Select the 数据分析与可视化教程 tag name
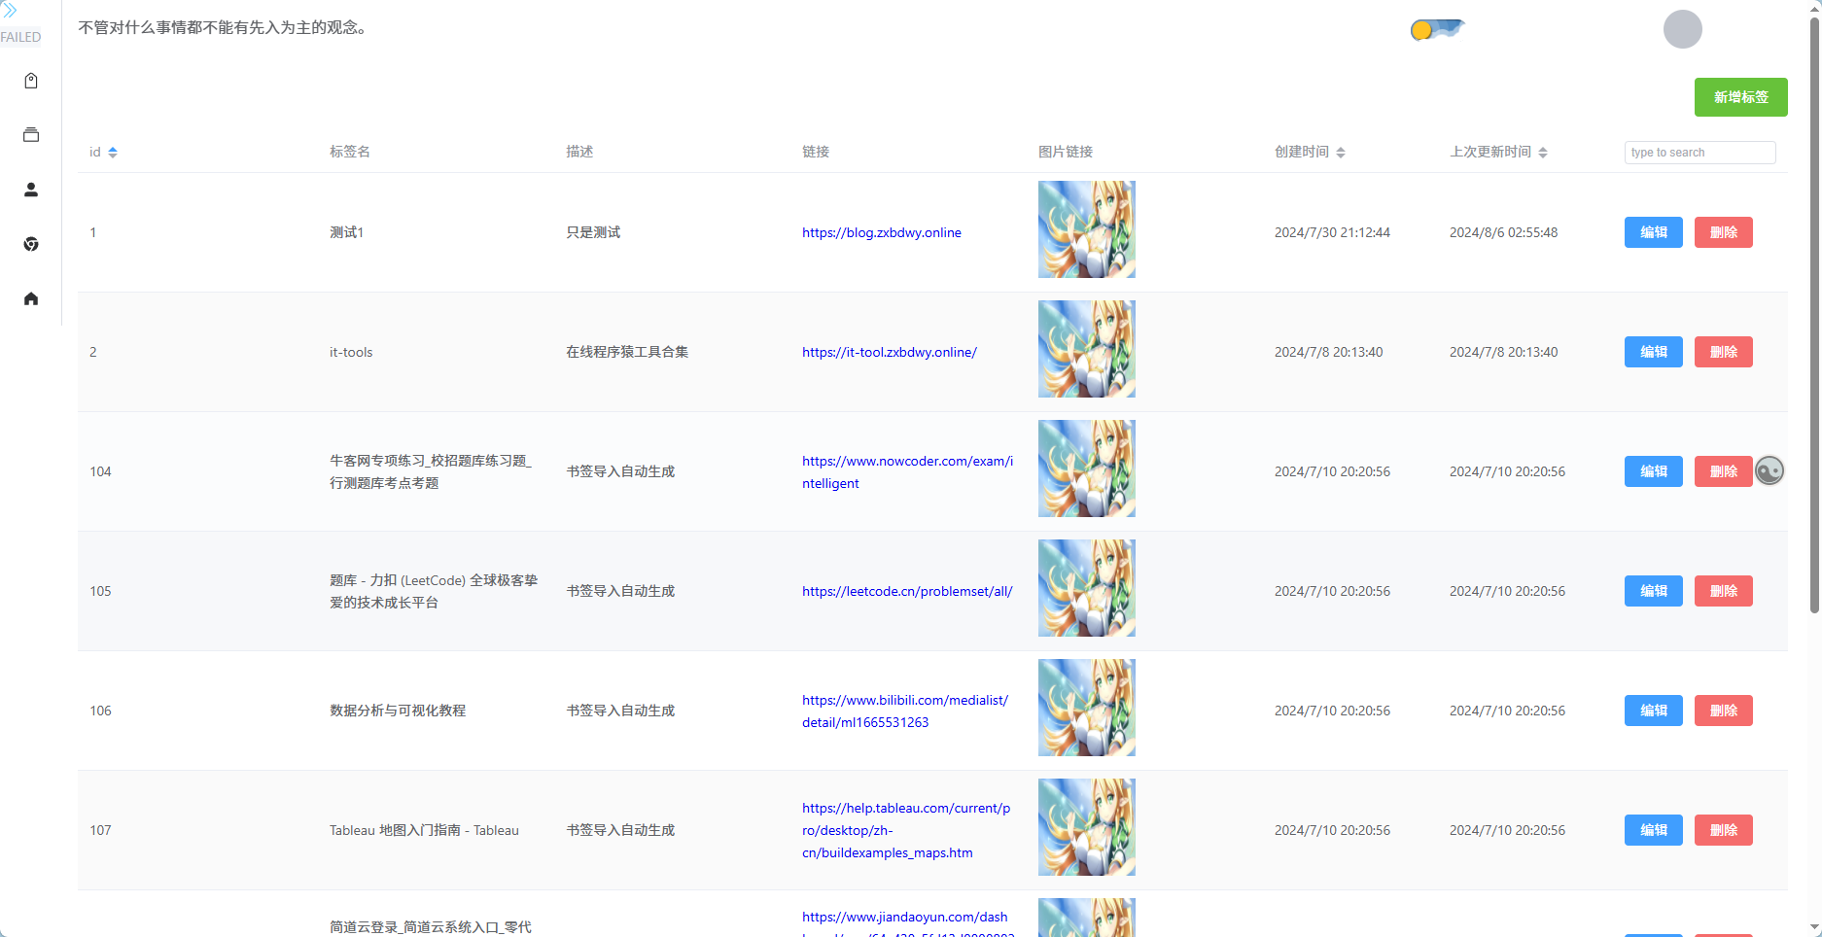 click(x=398, y=711)
